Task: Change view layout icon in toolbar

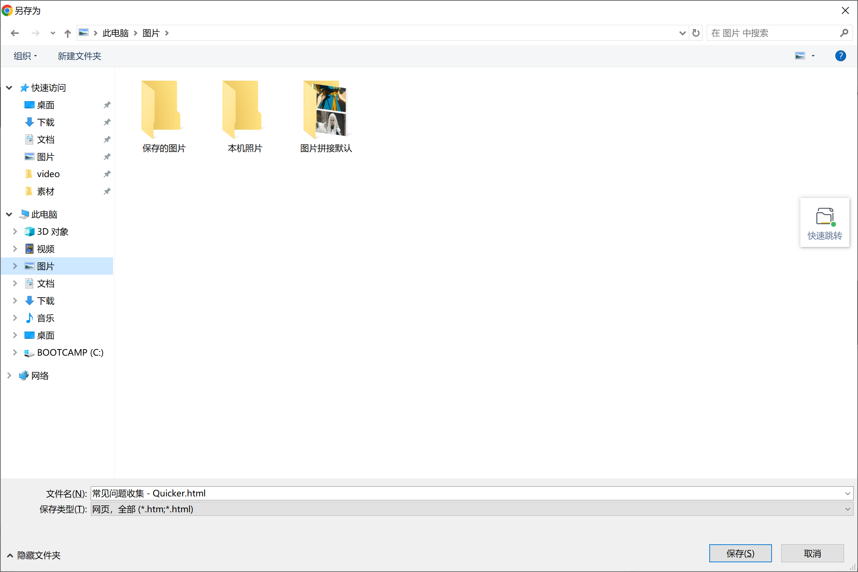Action: pyautogui.click(x=800, y=56)
